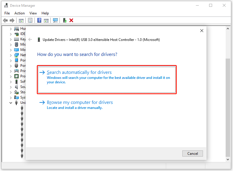Open the Help menu
This screenshot has height=171, width=233.
[x=45, y=13]
